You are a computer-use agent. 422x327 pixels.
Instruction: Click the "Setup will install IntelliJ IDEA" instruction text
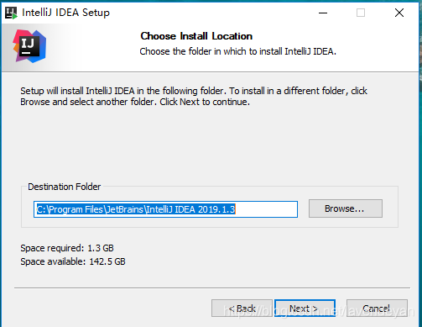click(x=194, y=96)
